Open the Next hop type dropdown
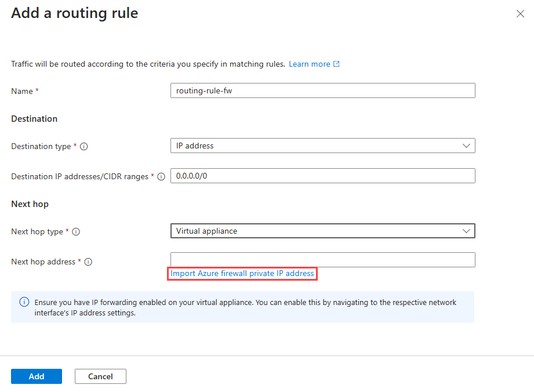The height and width of the screenshot is (392, 534). click(x=322, y=231)
